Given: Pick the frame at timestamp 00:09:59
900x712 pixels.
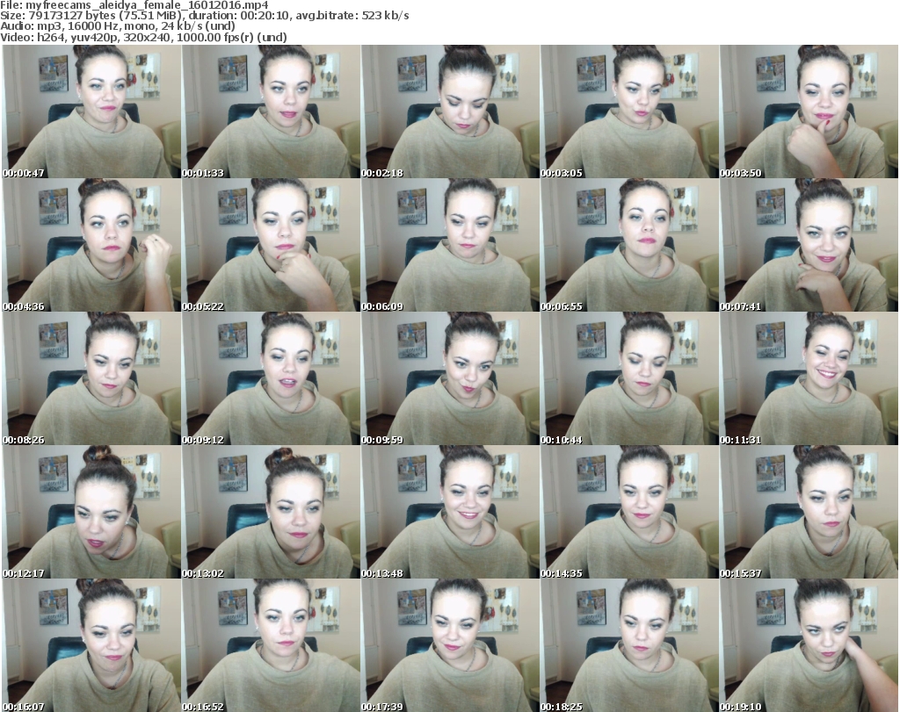Looking at the screenshot, I should coord(450,379).
